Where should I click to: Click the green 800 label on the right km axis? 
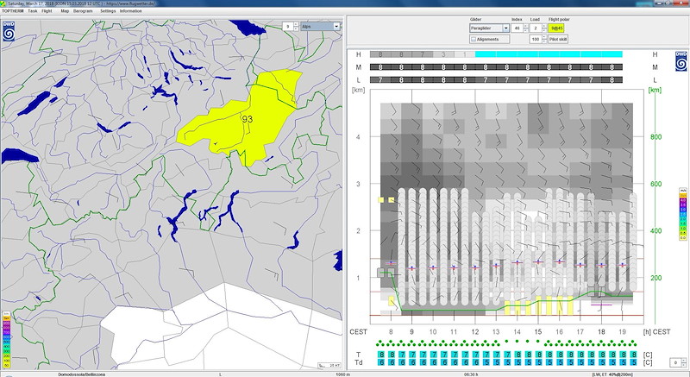pos(655,137)
